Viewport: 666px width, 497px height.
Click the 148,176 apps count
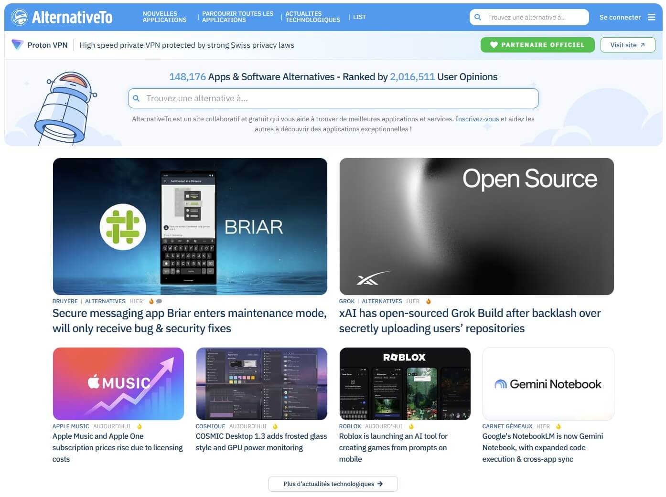coord(187,77)
